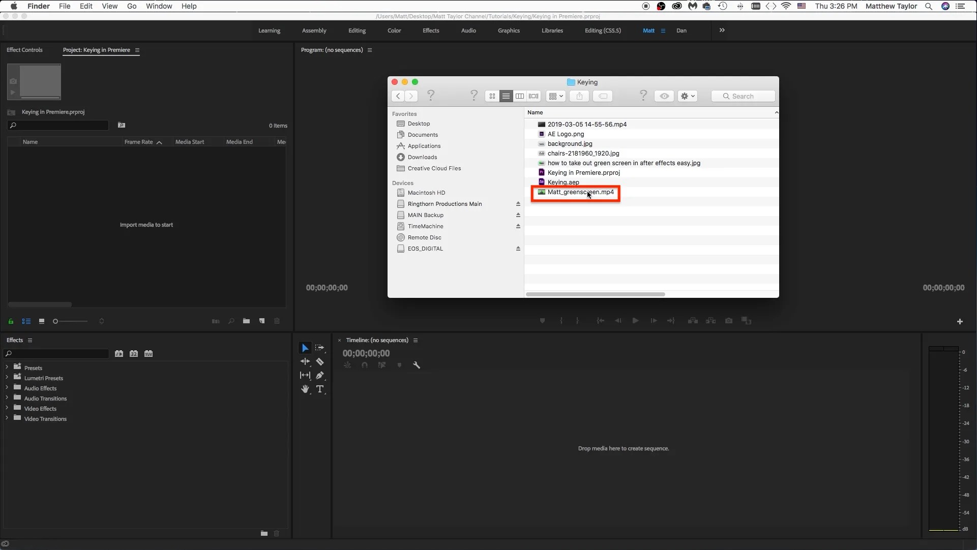Switch to the Color workspace tab
The image size is (977, 550).
394,30
